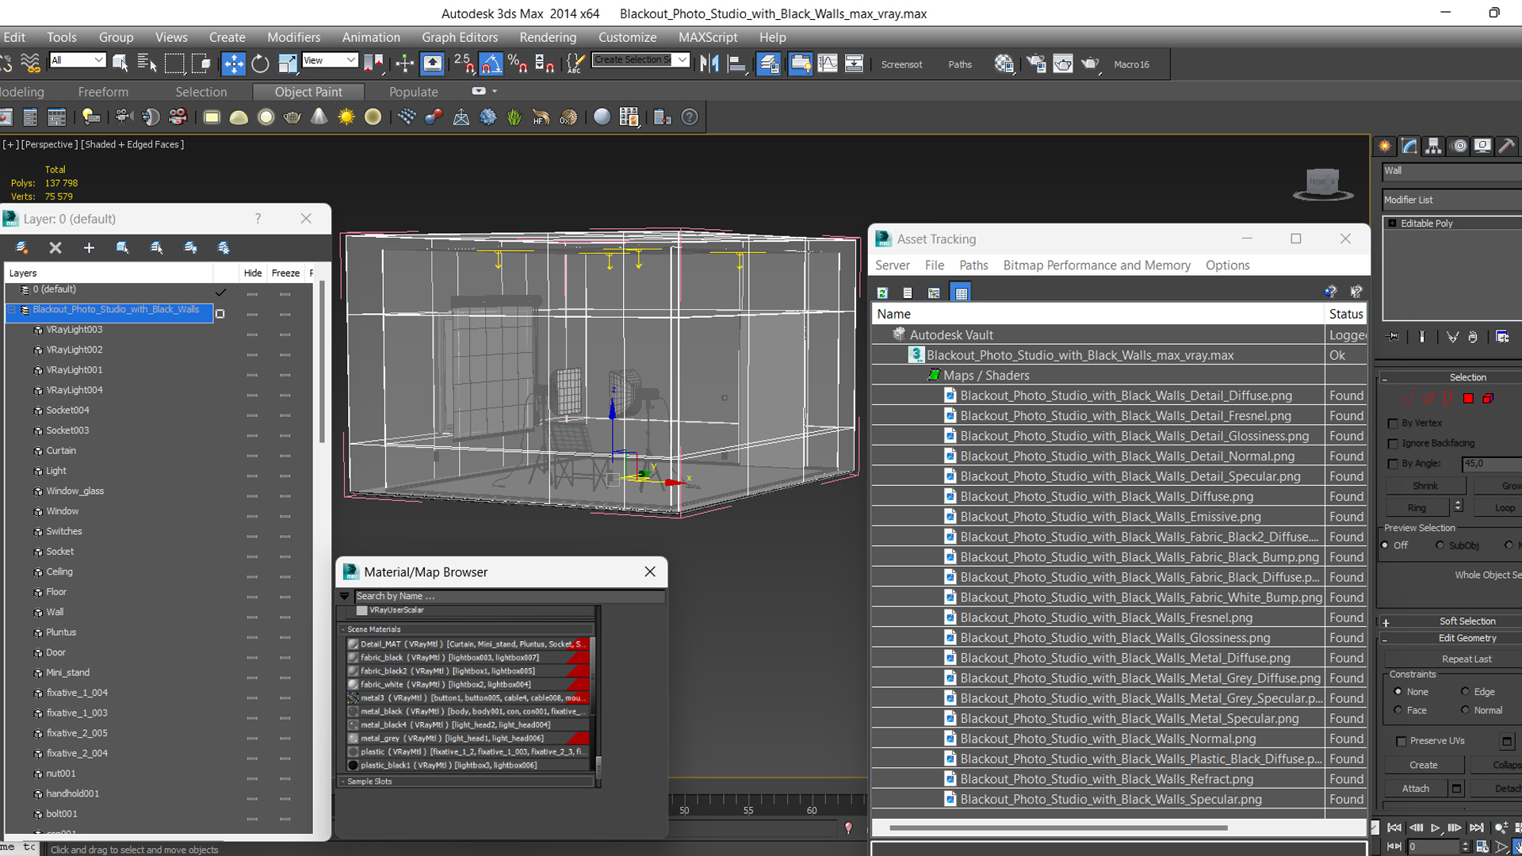Open the Rendering menu

point(548,37)
